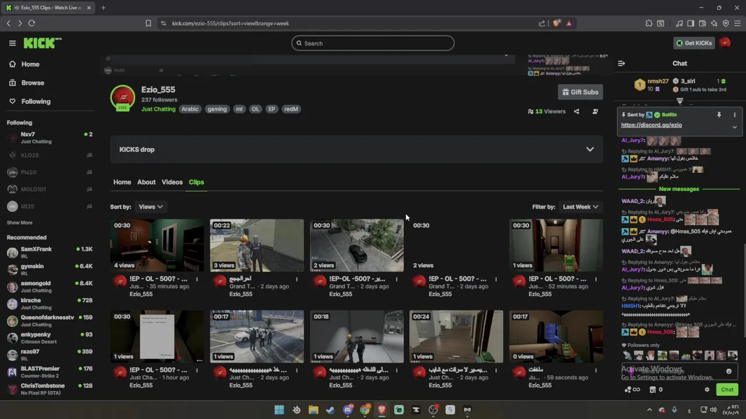
Task: Expand the pinned message chevron
Action: click(734, 127)
